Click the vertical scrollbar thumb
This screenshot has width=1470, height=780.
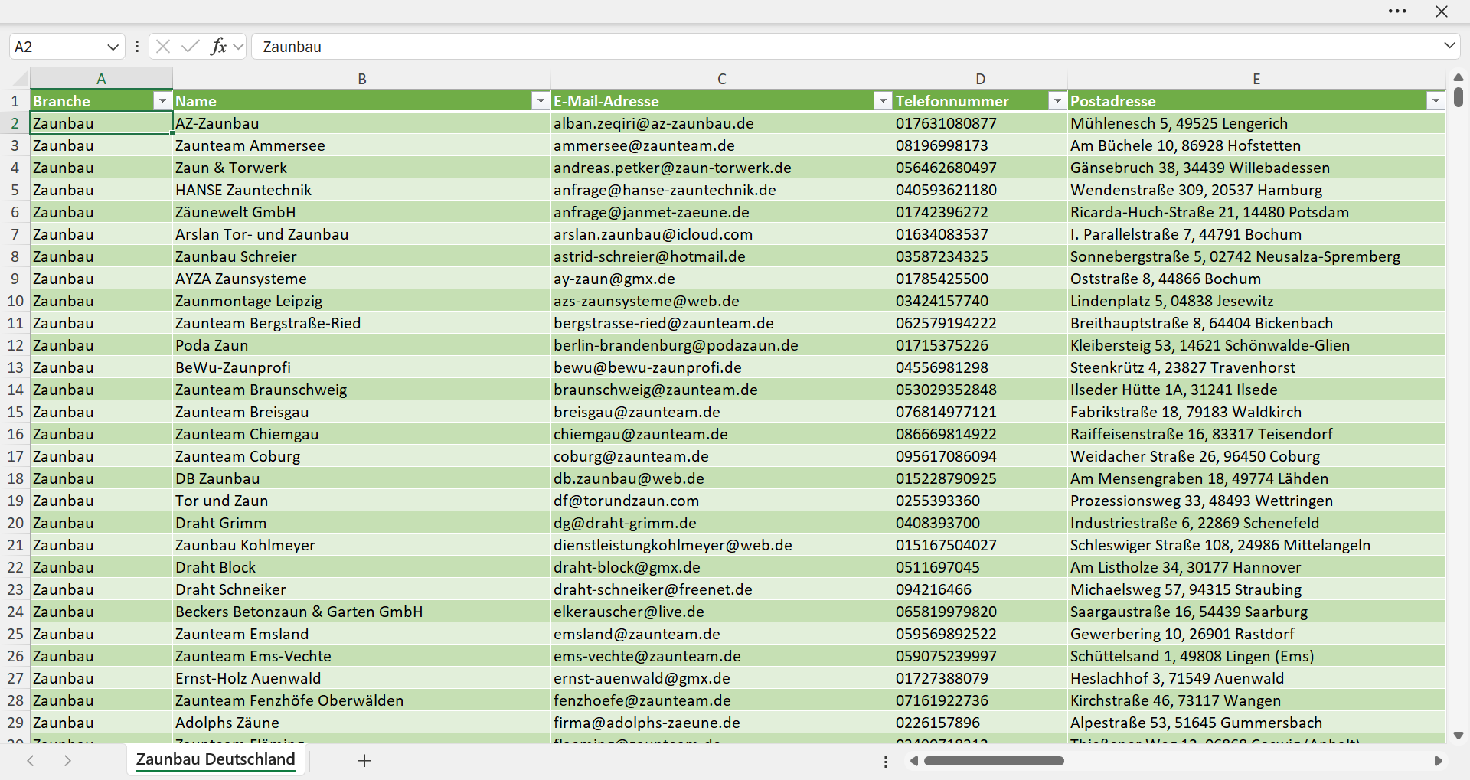pyautogui.click(x=1459, y=97)
